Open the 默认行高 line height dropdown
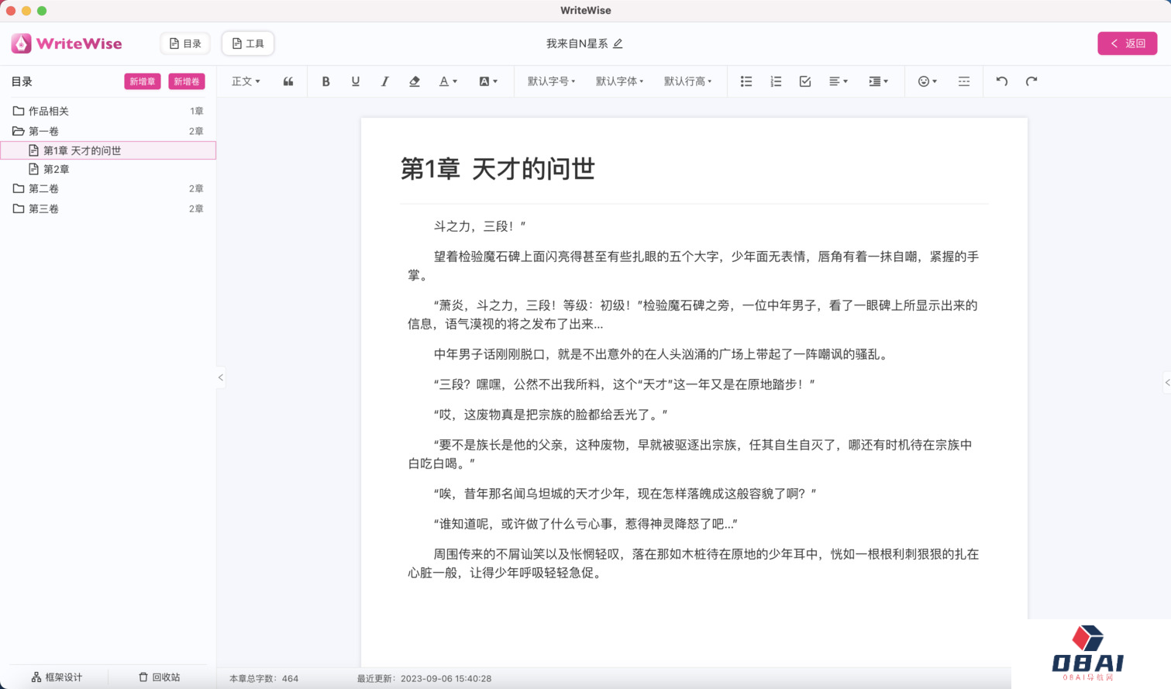The image size is (1171, 689). (x=687, y=81)
